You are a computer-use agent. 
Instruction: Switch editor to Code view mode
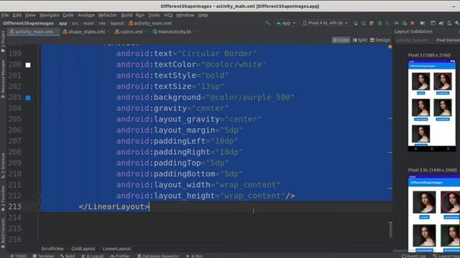[341, 40]
